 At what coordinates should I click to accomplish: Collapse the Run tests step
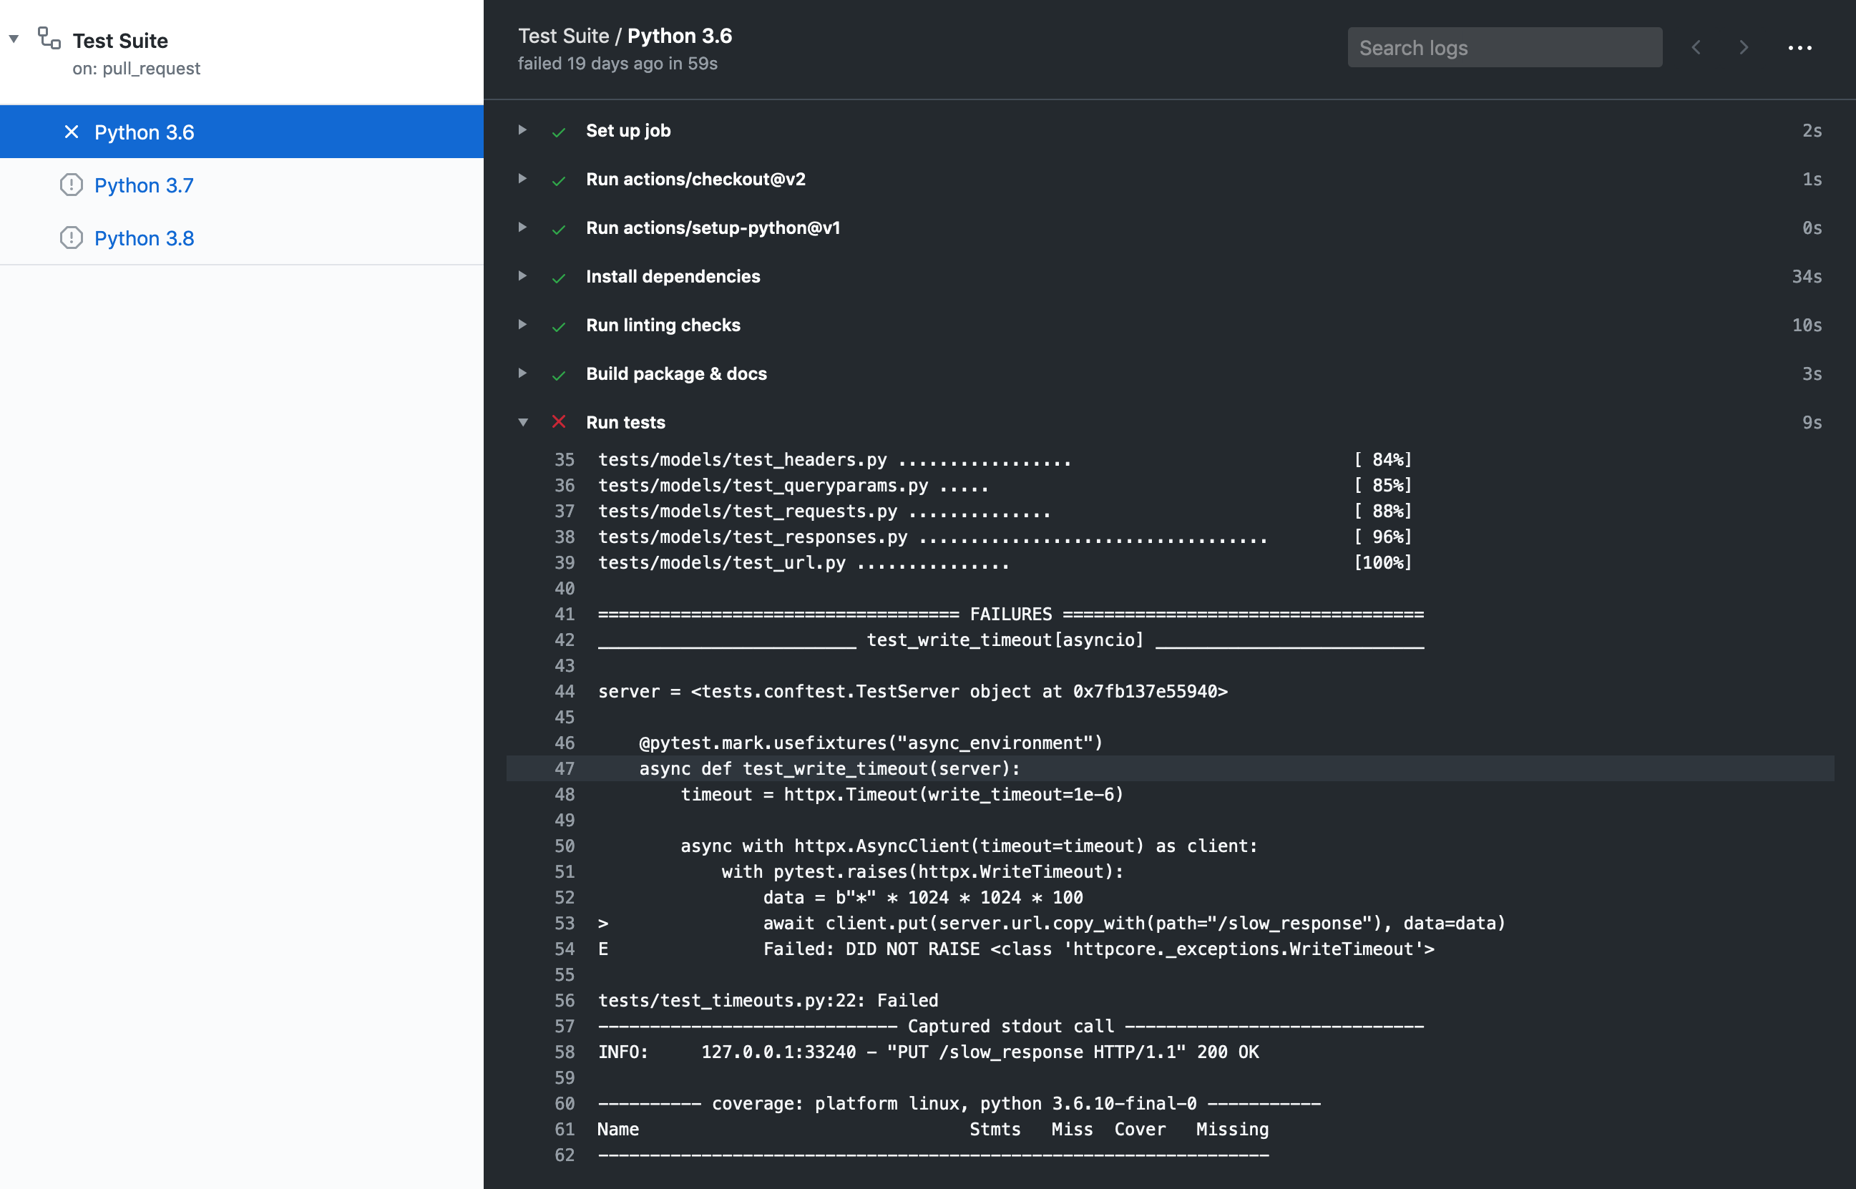[523, 421]
